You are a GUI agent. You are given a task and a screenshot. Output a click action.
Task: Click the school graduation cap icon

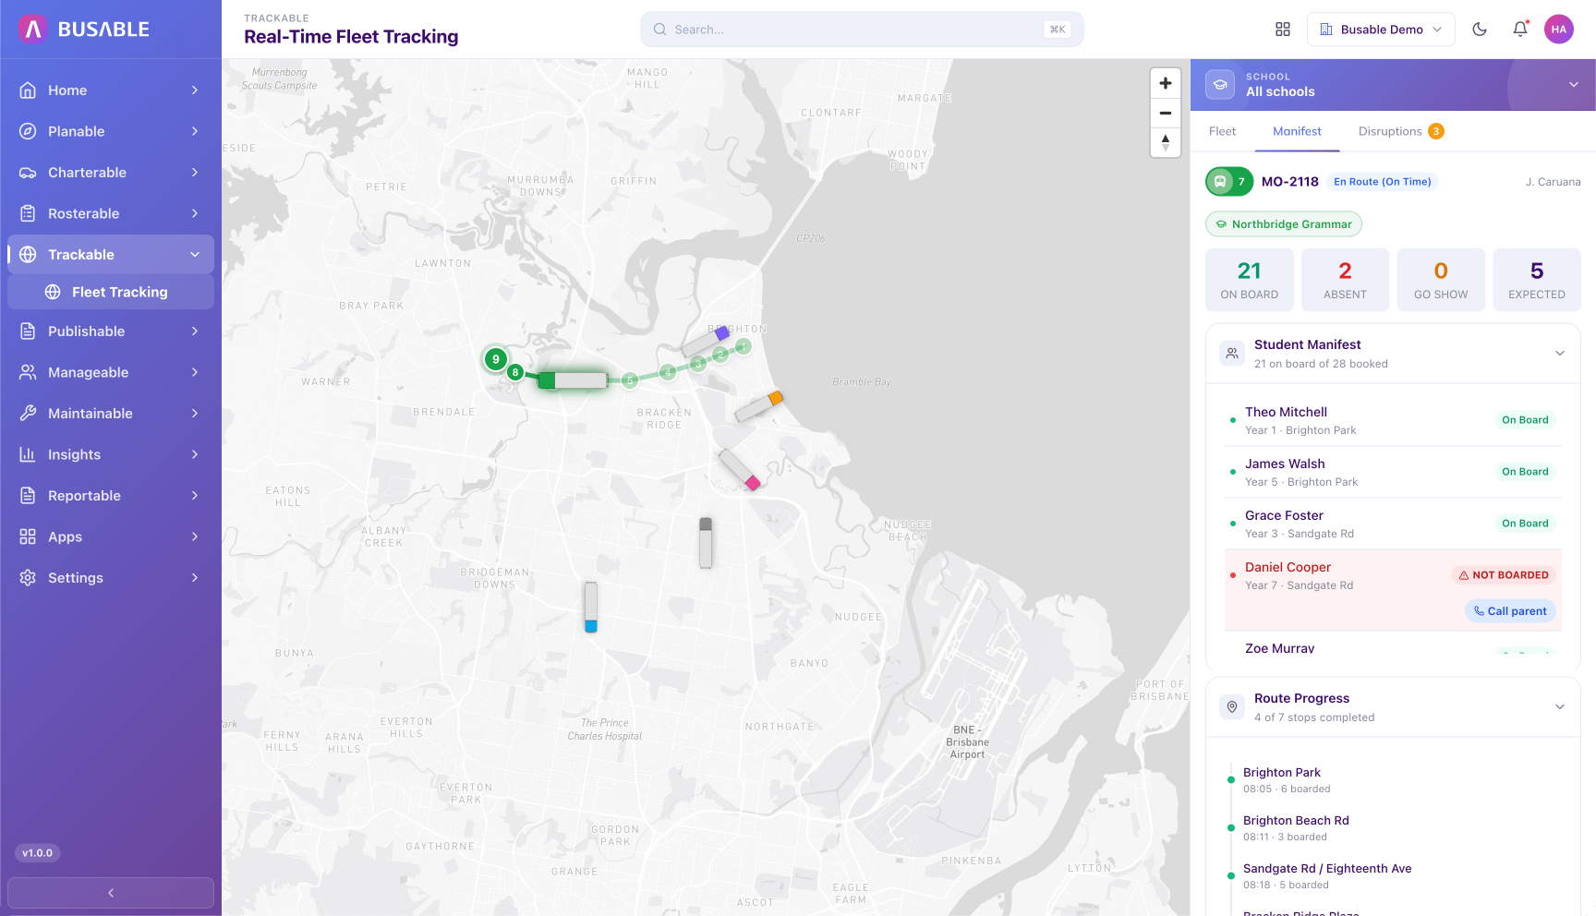[1220, 85]
